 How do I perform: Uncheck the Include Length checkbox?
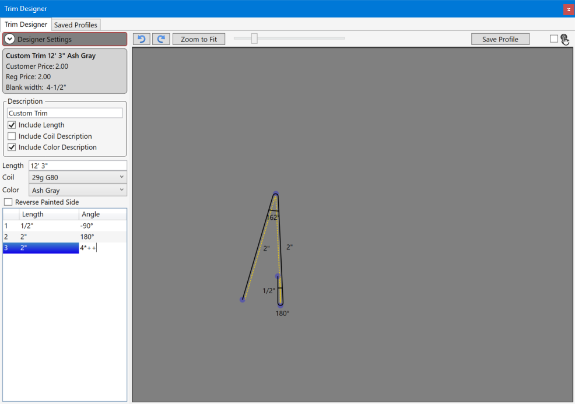coord(12,125)
